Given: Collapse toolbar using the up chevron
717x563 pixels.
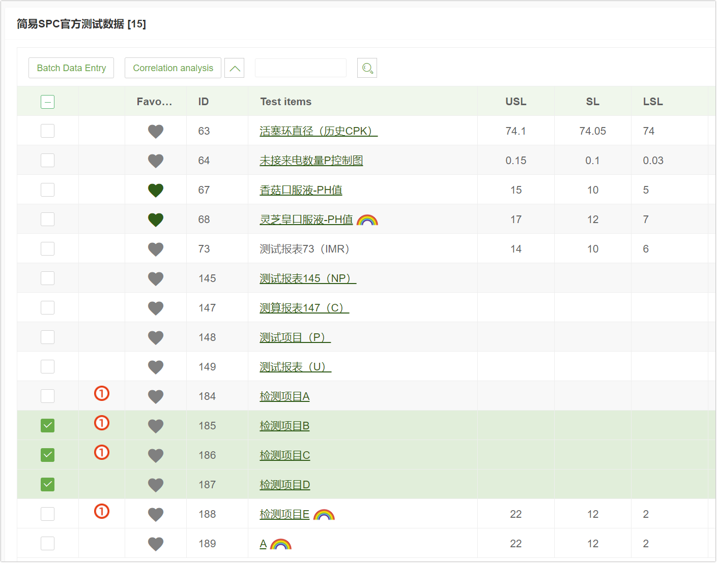Looking at the screenshot, I should pos(235,68).
